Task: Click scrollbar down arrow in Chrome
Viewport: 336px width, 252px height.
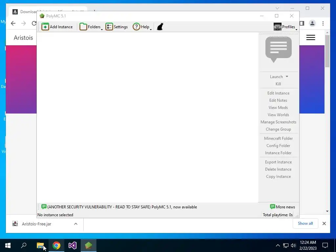Action: pos(327,211)
